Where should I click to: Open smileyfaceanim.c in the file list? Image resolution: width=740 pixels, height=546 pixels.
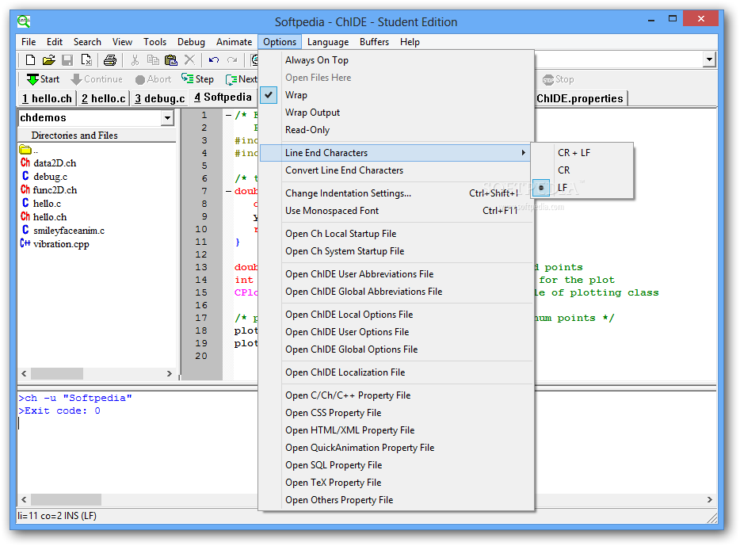pos(63,231)
